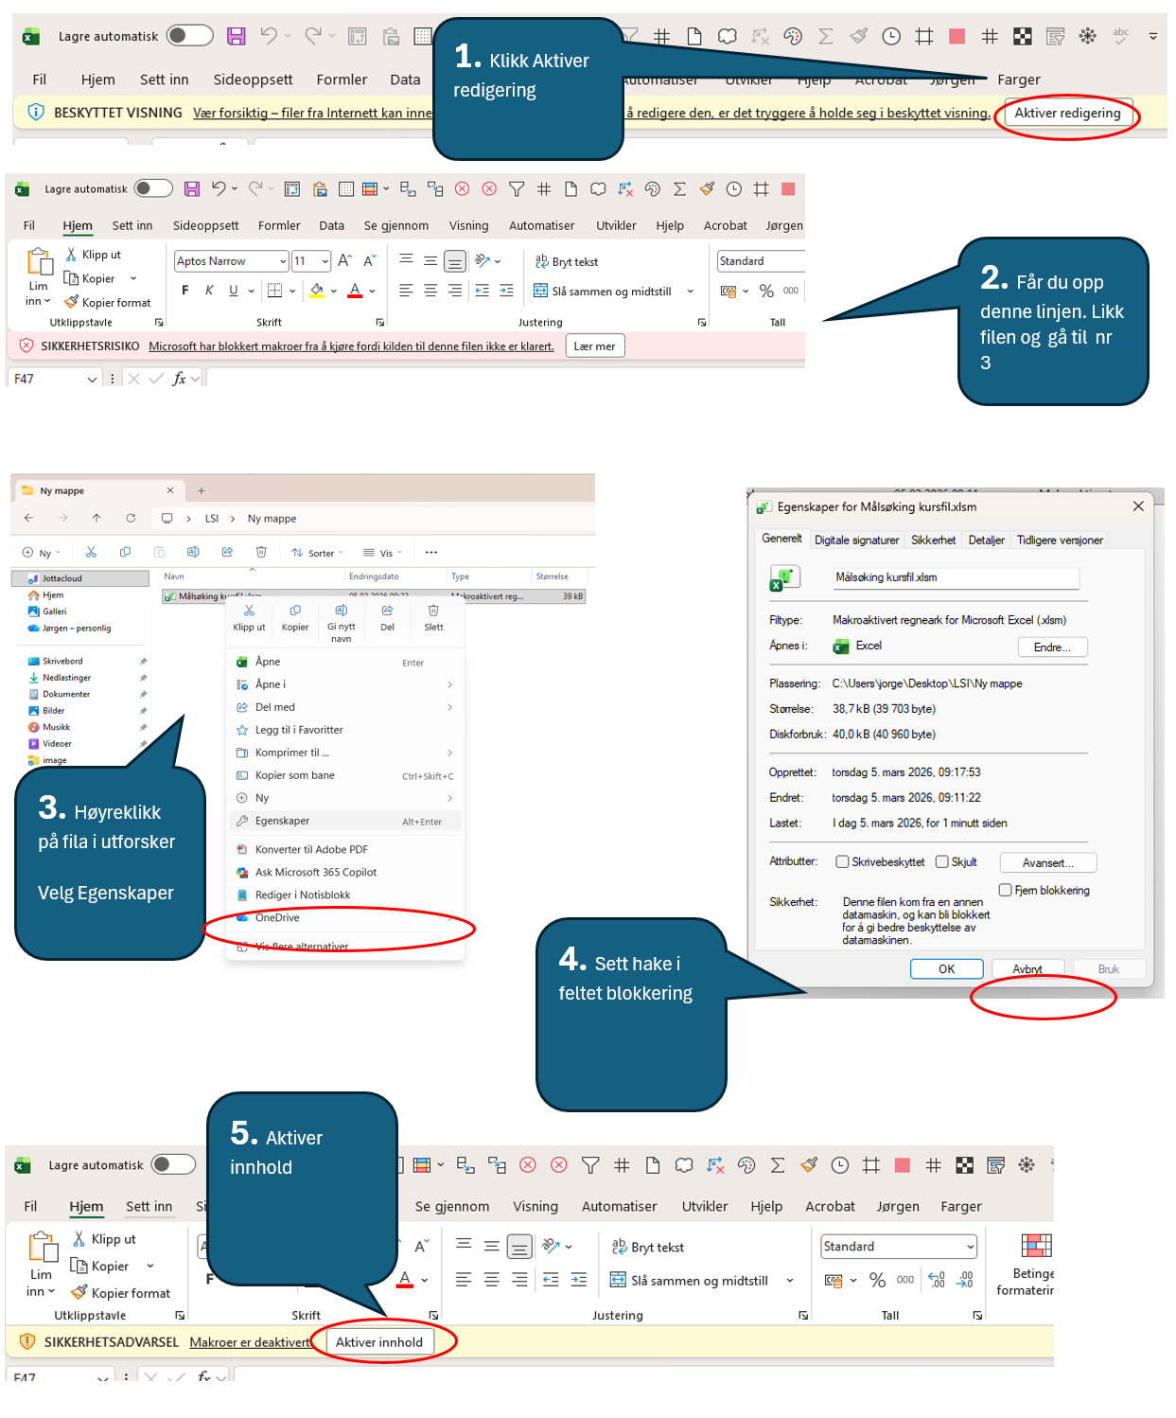Open the Betinget formatering icon
This screenshot has height=1418, width=1176.
1036,1246
